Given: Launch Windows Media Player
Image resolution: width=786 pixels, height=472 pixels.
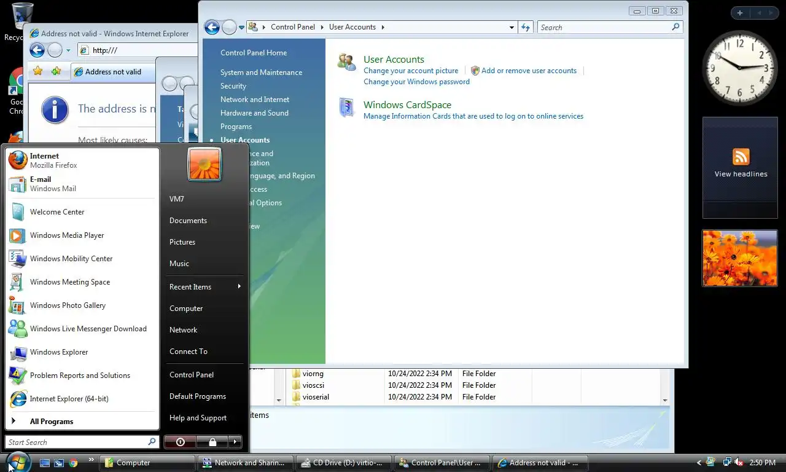Looking at the screenshot, I should (82, 235).
